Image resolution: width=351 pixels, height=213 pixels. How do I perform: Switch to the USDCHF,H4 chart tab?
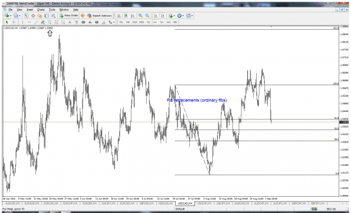pos(204,203)
